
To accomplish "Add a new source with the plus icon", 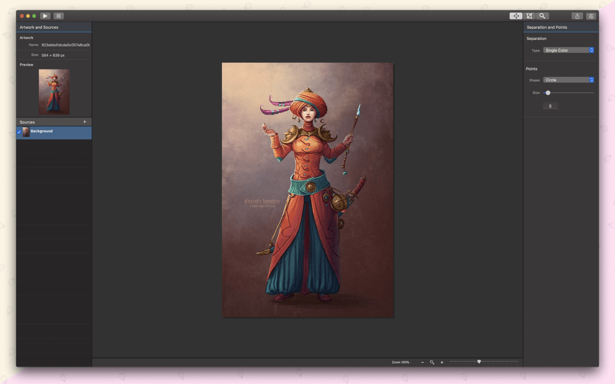I will 85,122.
